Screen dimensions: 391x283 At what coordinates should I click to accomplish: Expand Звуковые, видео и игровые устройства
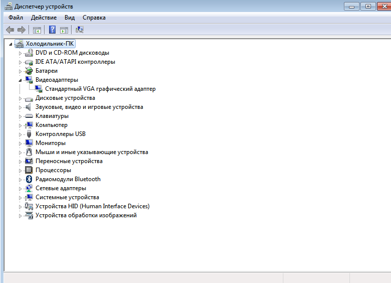click(20, 107)
